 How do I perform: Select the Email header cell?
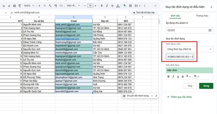(x=74, y=21)
